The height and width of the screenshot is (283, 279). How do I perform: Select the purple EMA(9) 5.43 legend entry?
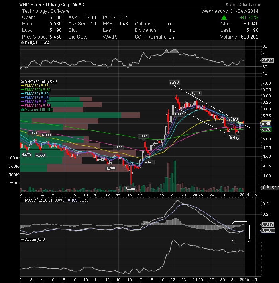(33, 102)
